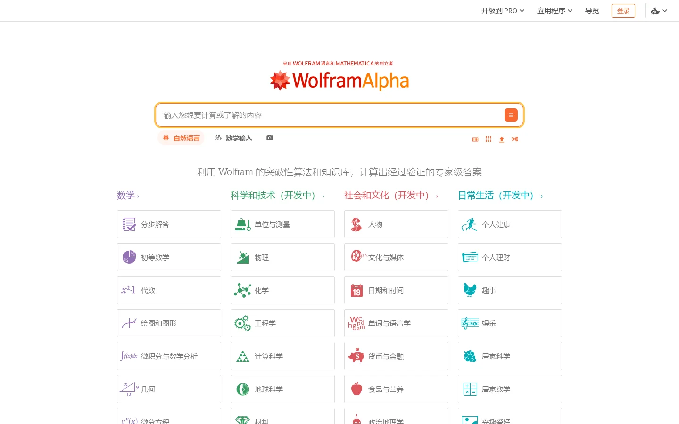Click the 食品与营养 apple icon

click(356, 389)
